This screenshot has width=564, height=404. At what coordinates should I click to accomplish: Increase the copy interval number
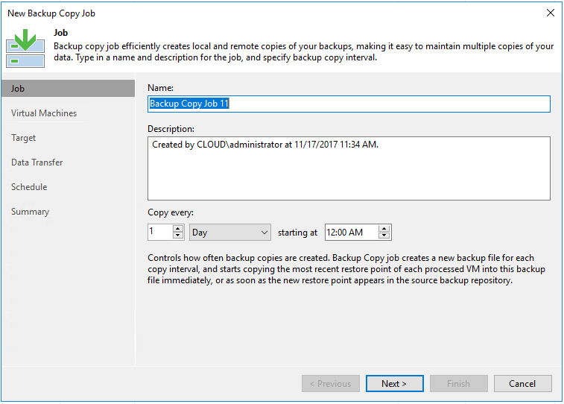coord(178,229)
